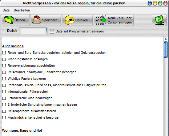Open the Datei menu
The height and width of the screenshot is (136, 169).
(6, 10)
